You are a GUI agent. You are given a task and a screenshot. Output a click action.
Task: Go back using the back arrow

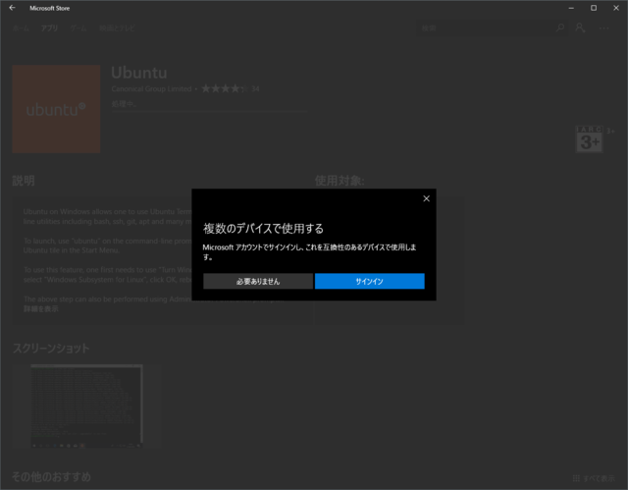(12, 8)
